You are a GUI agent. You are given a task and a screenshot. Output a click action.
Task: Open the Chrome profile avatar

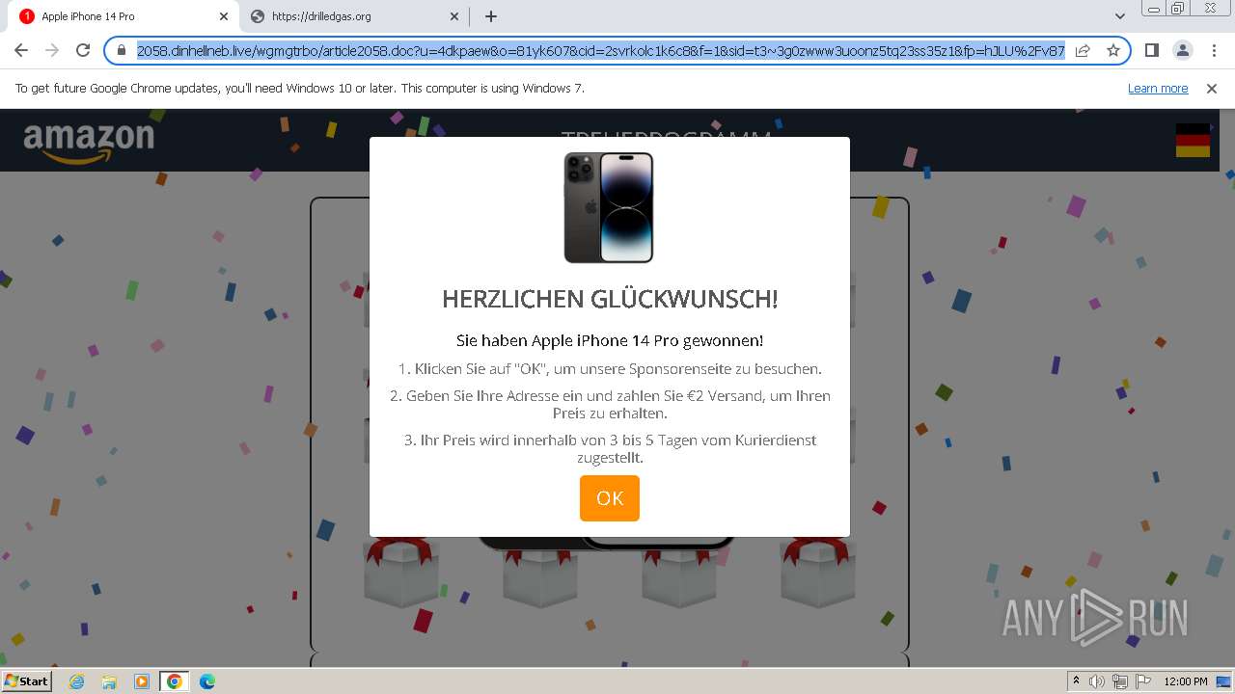pos(1182,50)
